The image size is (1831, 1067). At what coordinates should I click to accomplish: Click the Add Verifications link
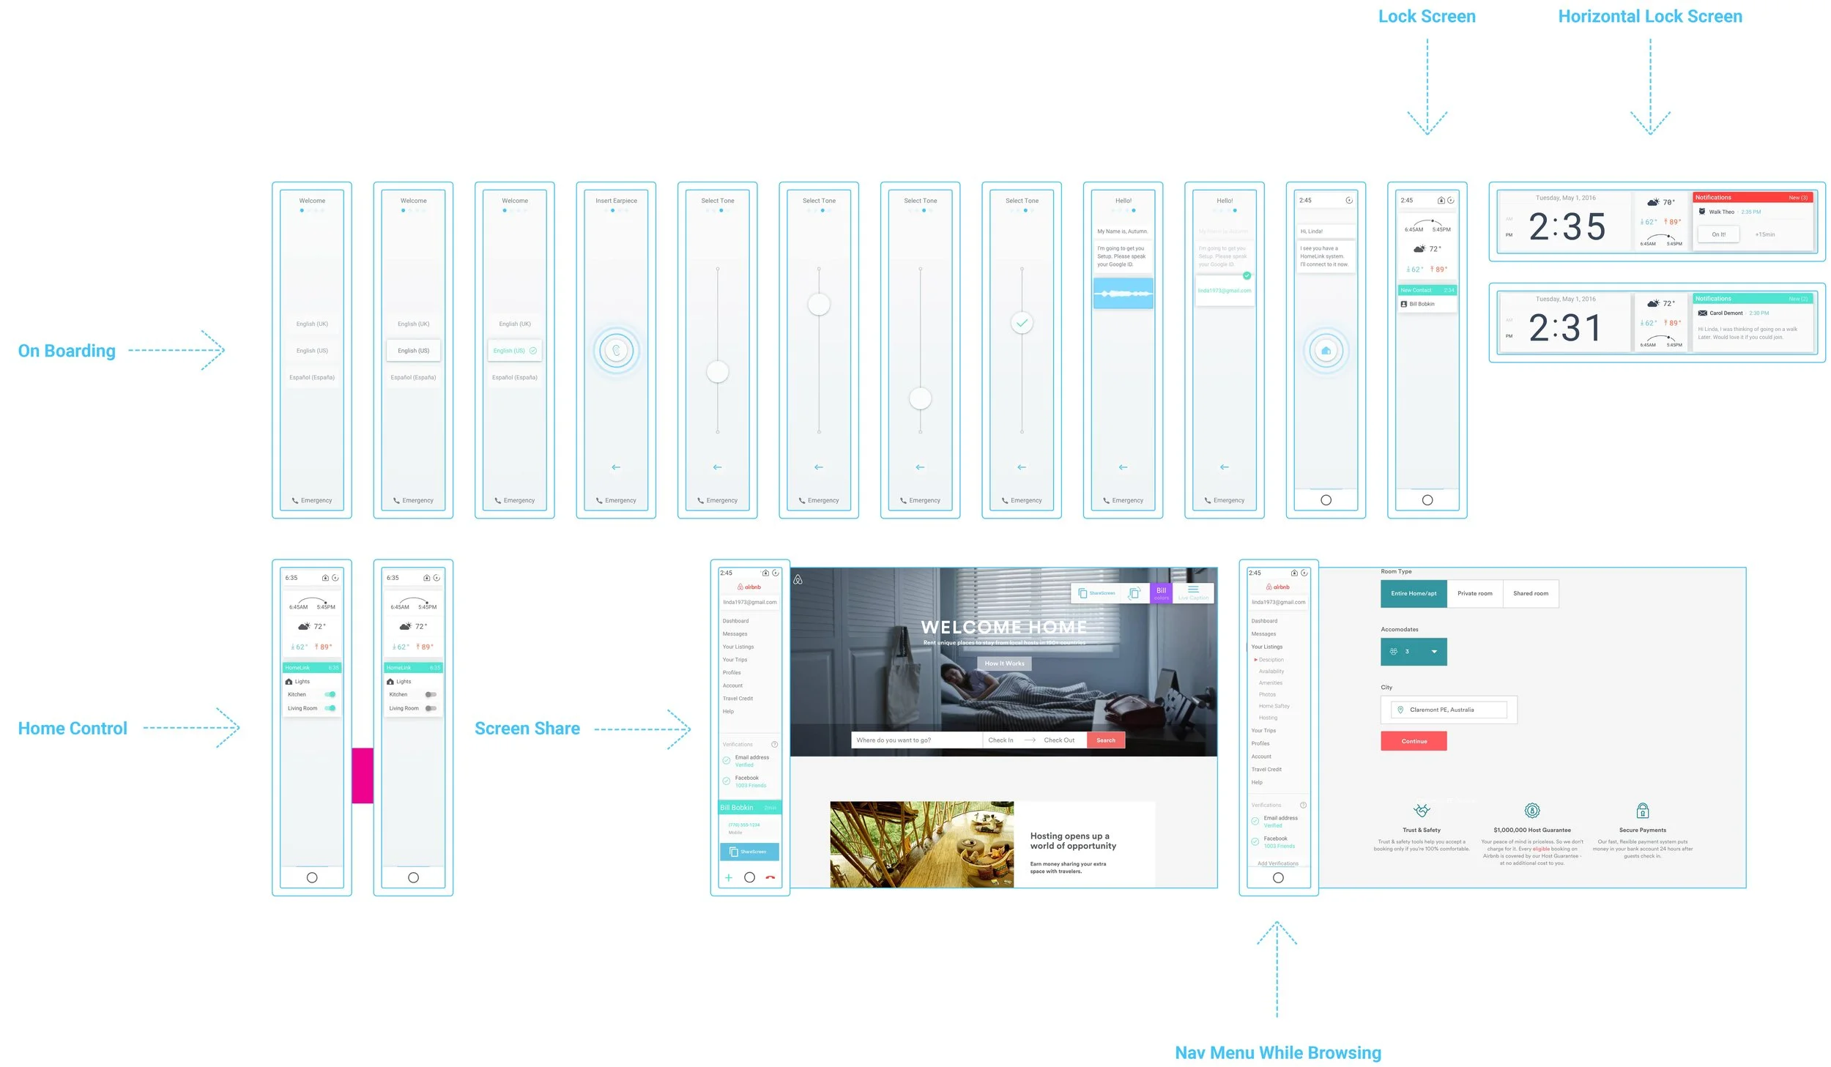pyautogui.click(x=1278, y=863)
